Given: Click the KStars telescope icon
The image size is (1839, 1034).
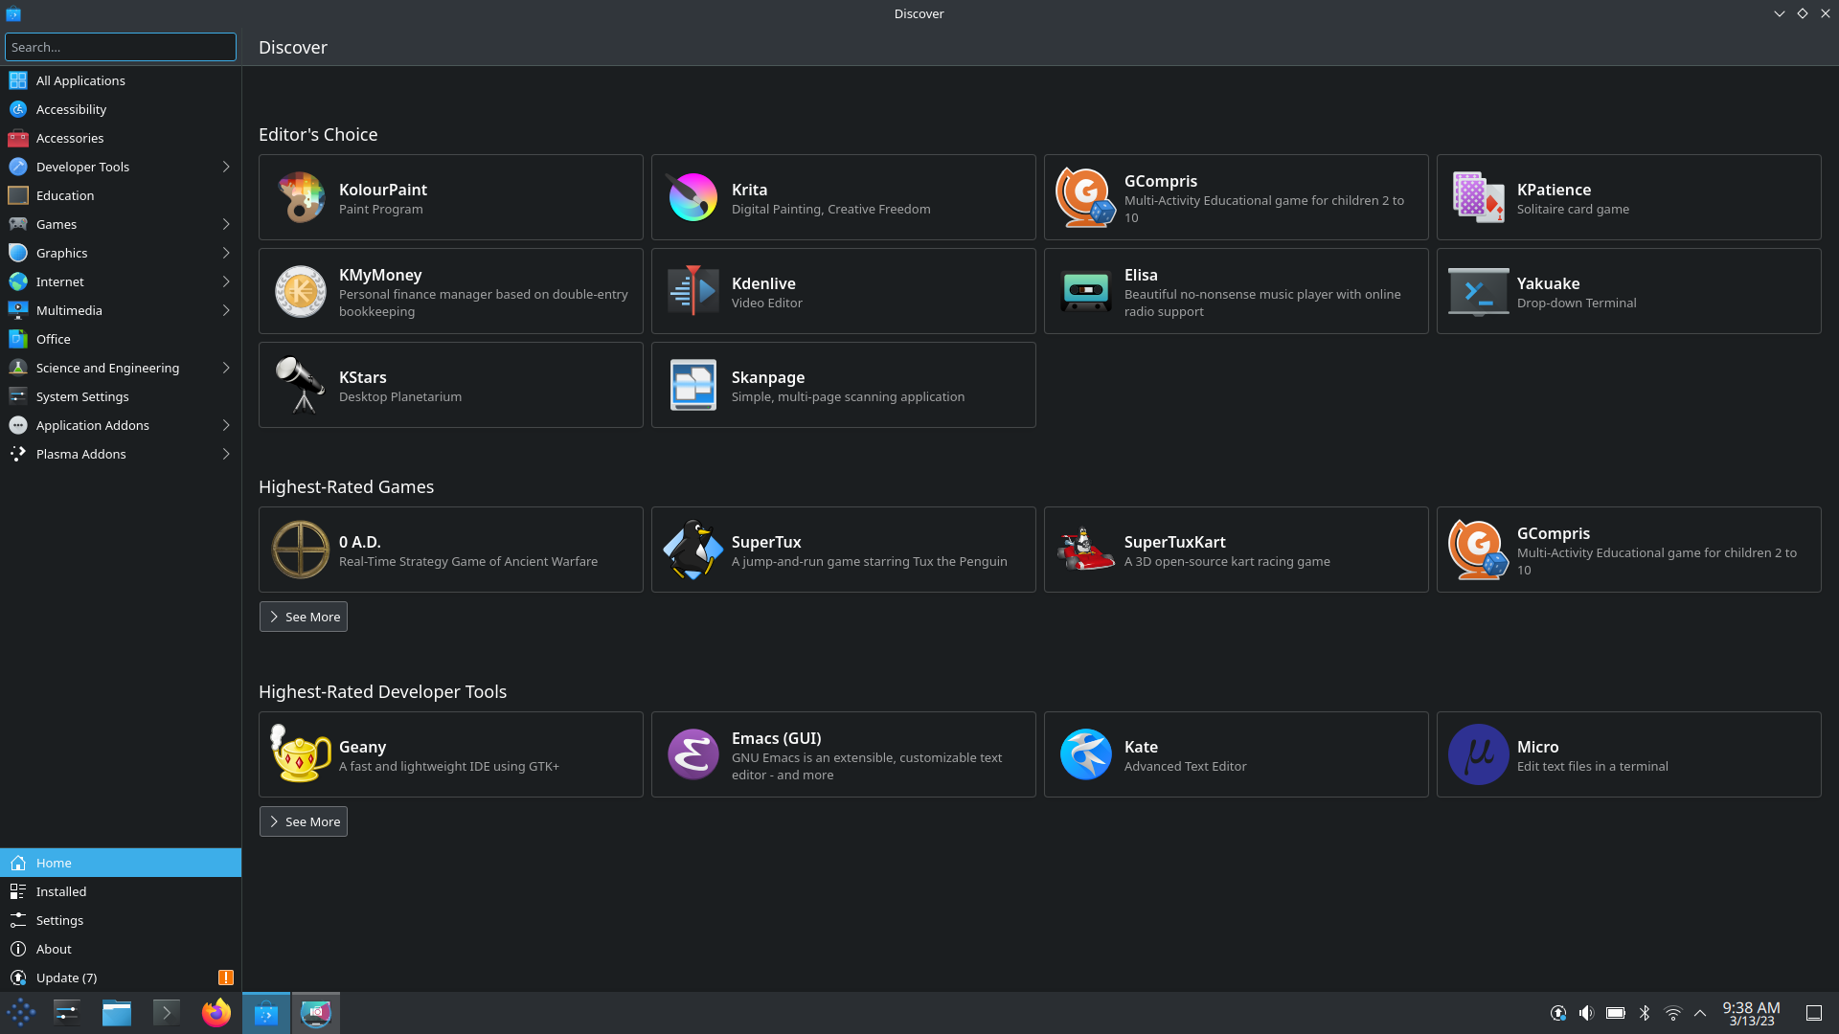Looking at the screenshot, I should [x=301, y=385].
